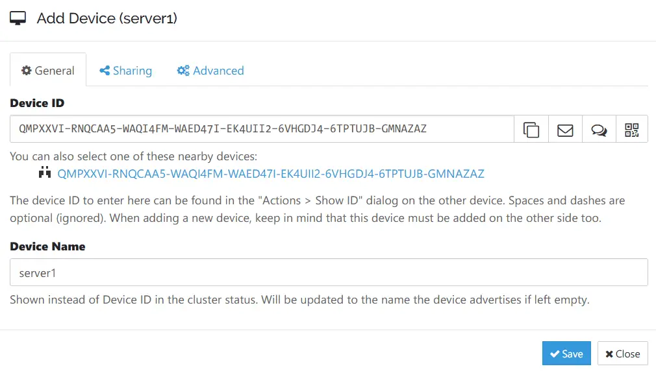656x373 pixels.
Task: Select the nearby device ID link
Action: coord(271,174)
